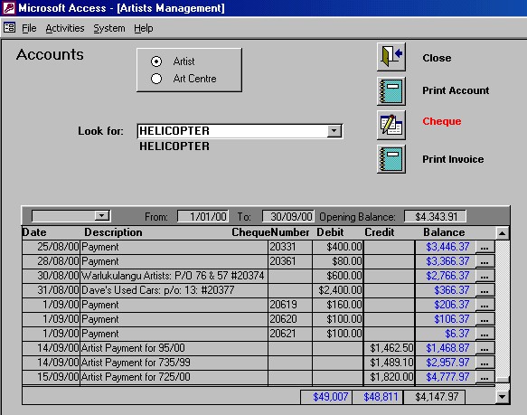Click the Print Account notebook icon
527x415 pixels.
tap(391, 90)
